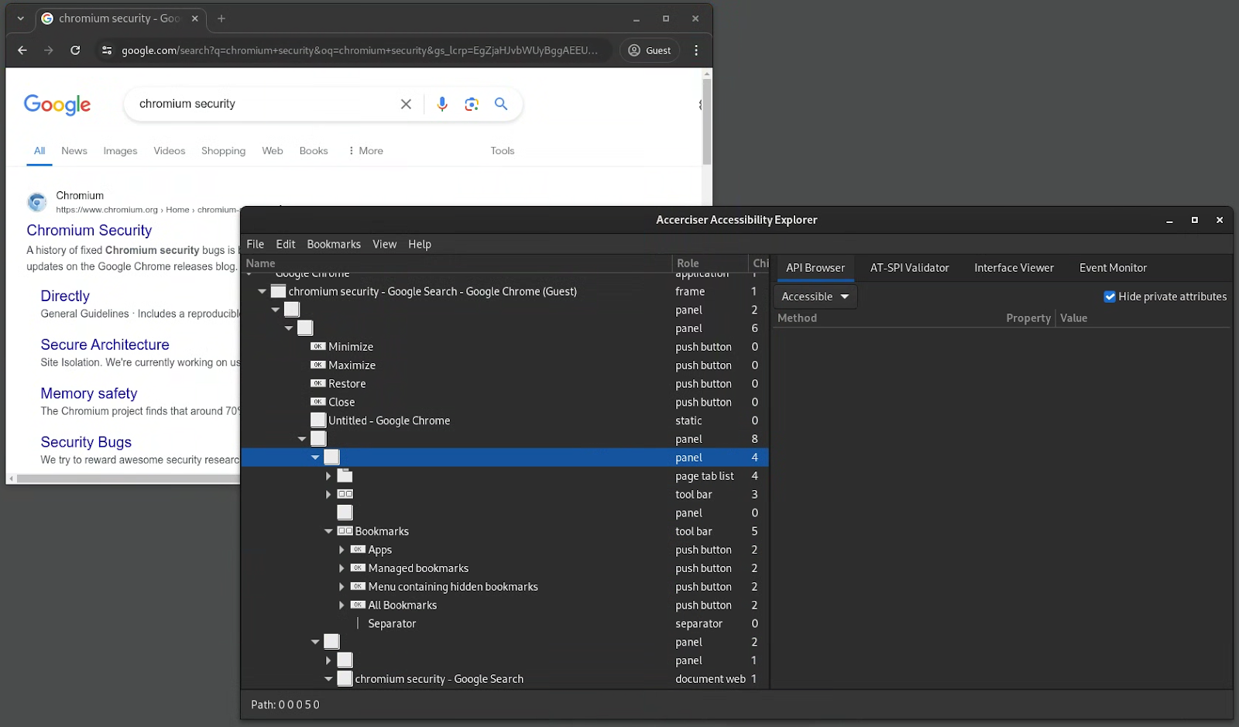Select the Minimize push button row

point(505,347)
